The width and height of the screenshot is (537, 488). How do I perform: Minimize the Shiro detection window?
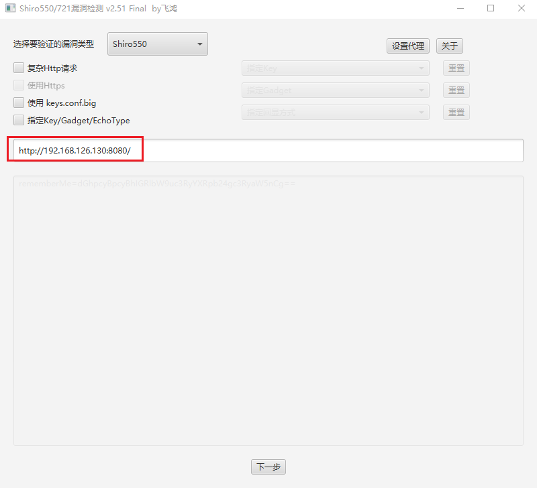pos(460,8)
